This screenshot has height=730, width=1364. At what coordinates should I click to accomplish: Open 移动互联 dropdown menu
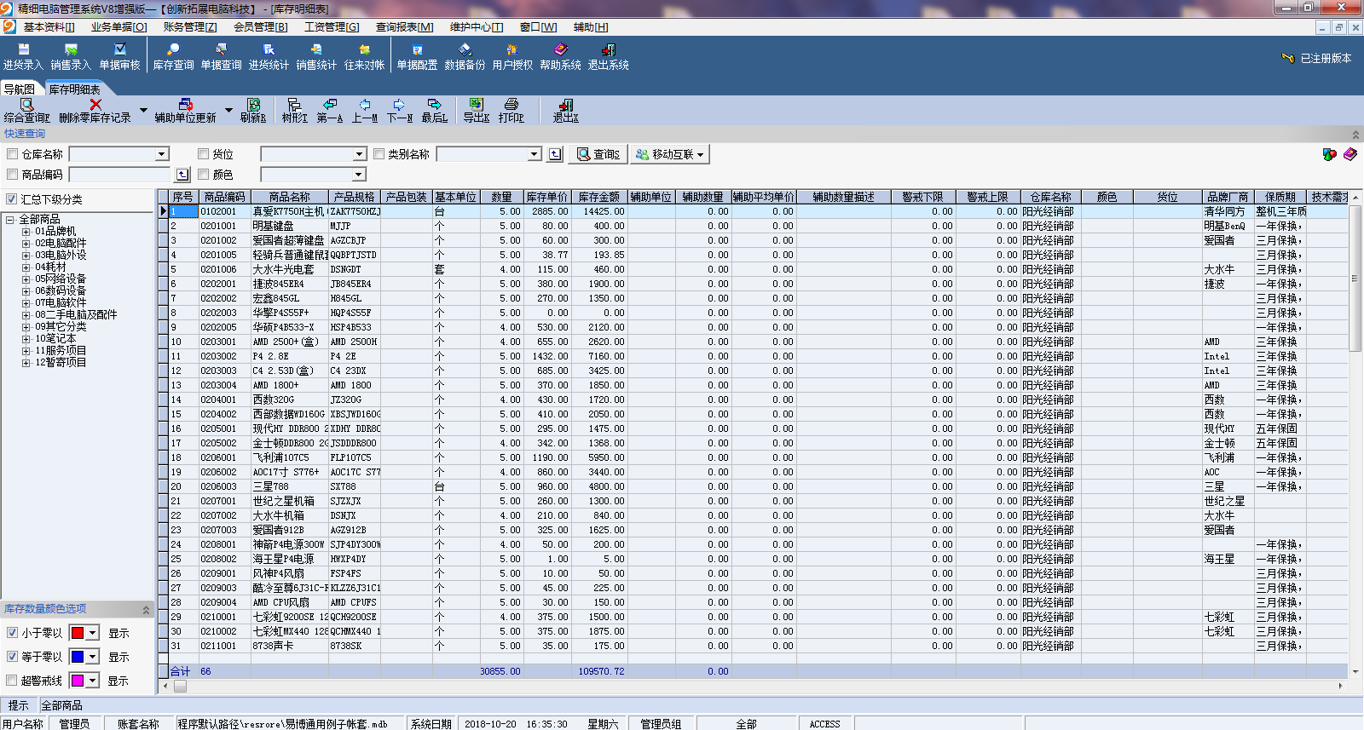point(670,154)
